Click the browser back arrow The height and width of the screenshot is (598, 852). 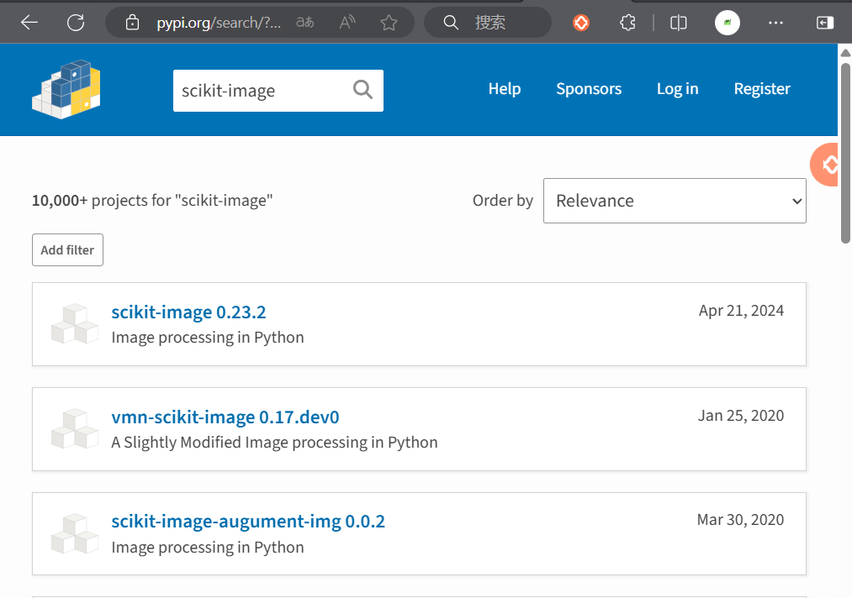[x=29, y=23]
